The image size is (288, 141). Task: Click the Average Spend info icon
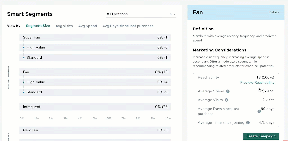click(x=228, y=91)
